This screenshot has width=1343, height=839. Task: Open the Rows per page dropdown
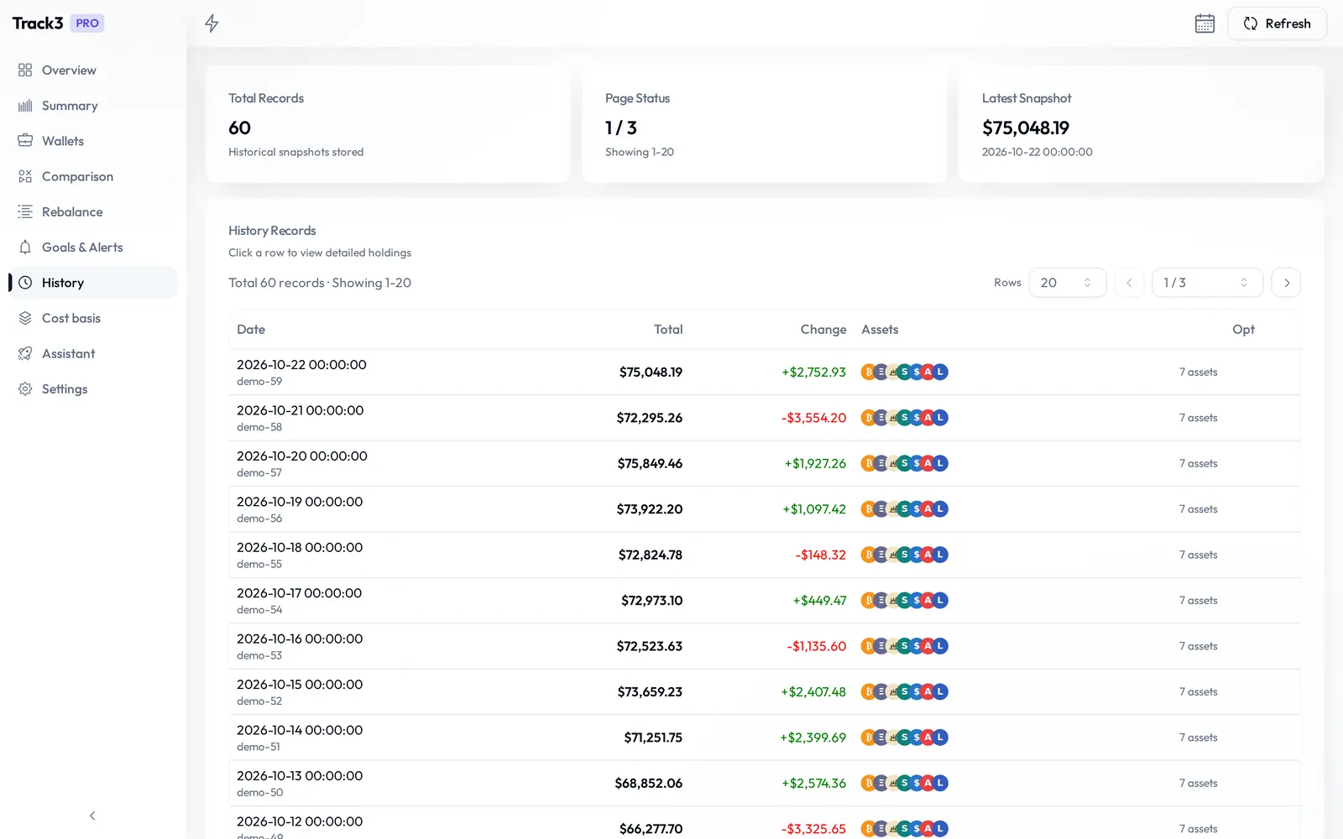pyautogui.click(x=1067, y=283)
